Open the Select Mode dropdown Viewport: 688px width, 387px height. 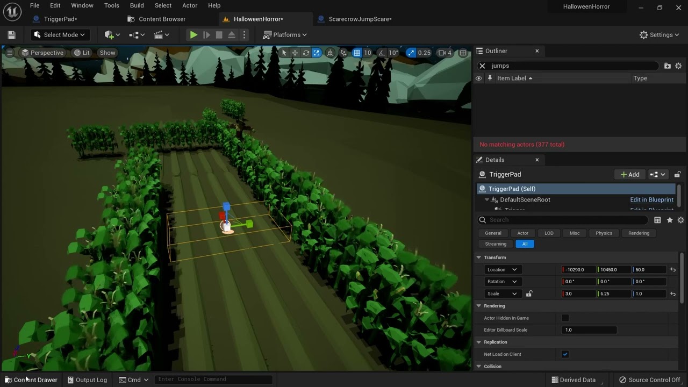[60, 35]
